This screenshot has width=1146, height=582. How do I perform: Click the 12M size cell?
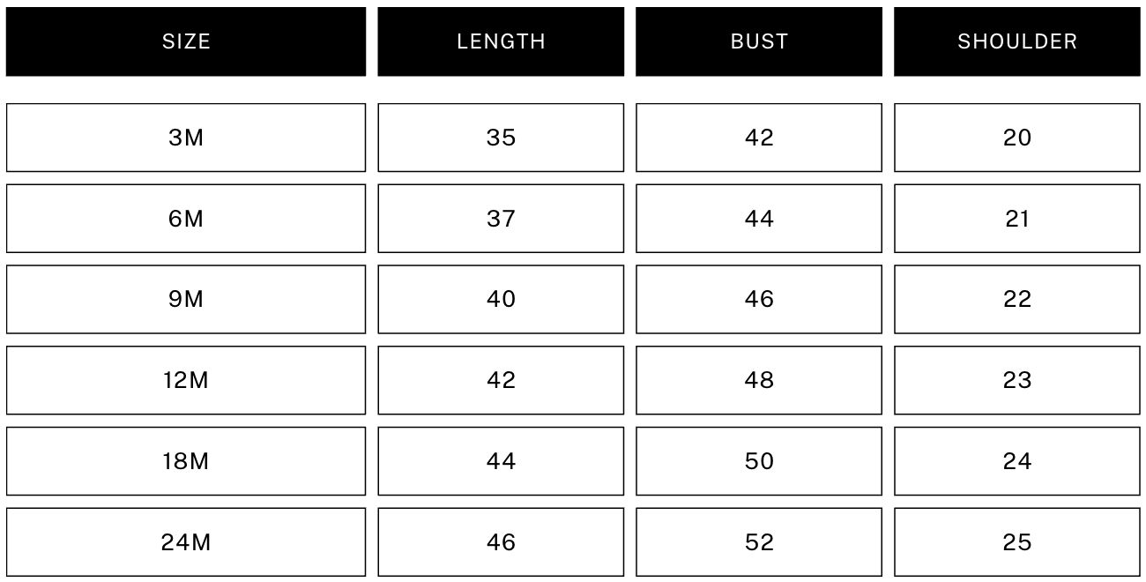pyautogui.click(x=186, y=380)
